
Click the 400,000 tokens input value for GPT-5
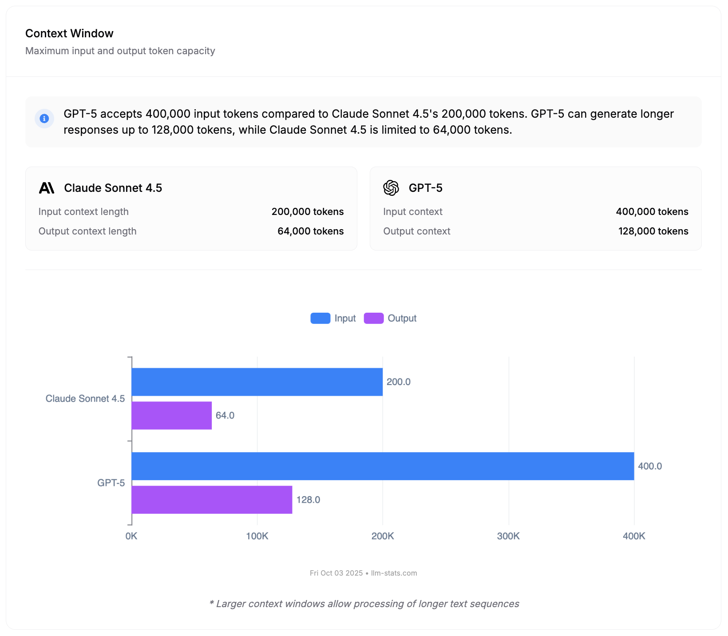[x=652, y=211]
